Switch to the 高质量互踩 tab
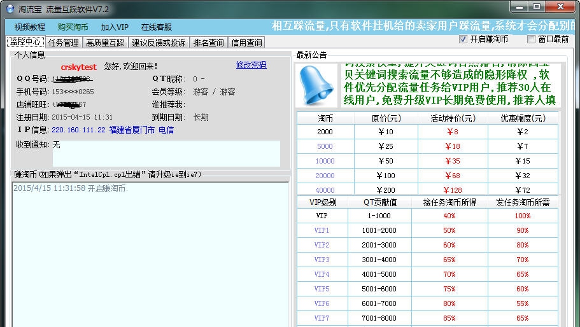 106,43
